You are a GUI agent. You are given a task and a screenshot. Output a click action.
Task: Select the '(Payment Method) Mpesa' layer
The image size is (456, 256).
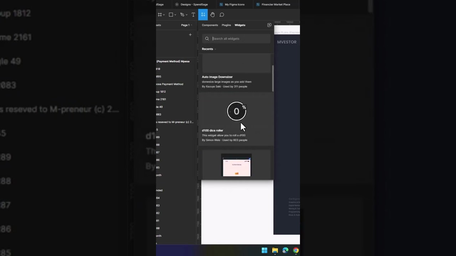[173, 62]
